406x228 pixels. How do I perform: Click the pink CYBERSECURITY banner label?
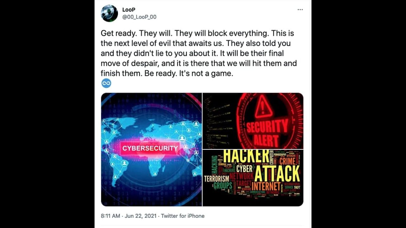[x=150, y=148]
